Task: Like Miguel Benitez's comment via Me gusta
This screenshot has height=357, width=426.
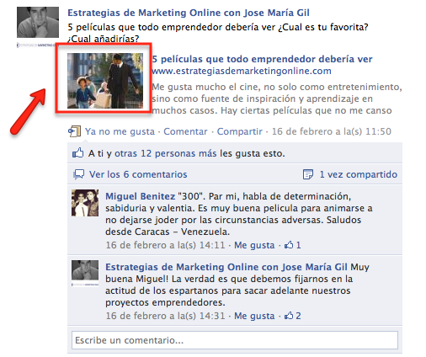Action: (254, 245)
